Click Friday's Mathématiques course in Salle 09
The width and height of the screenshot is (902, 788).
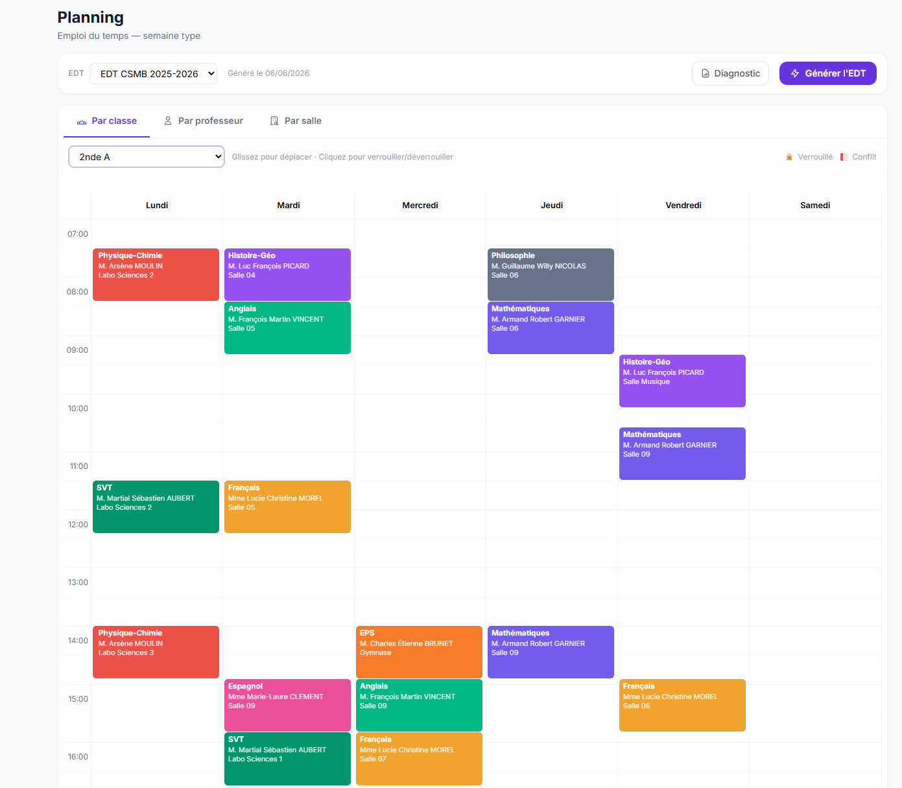682,453
